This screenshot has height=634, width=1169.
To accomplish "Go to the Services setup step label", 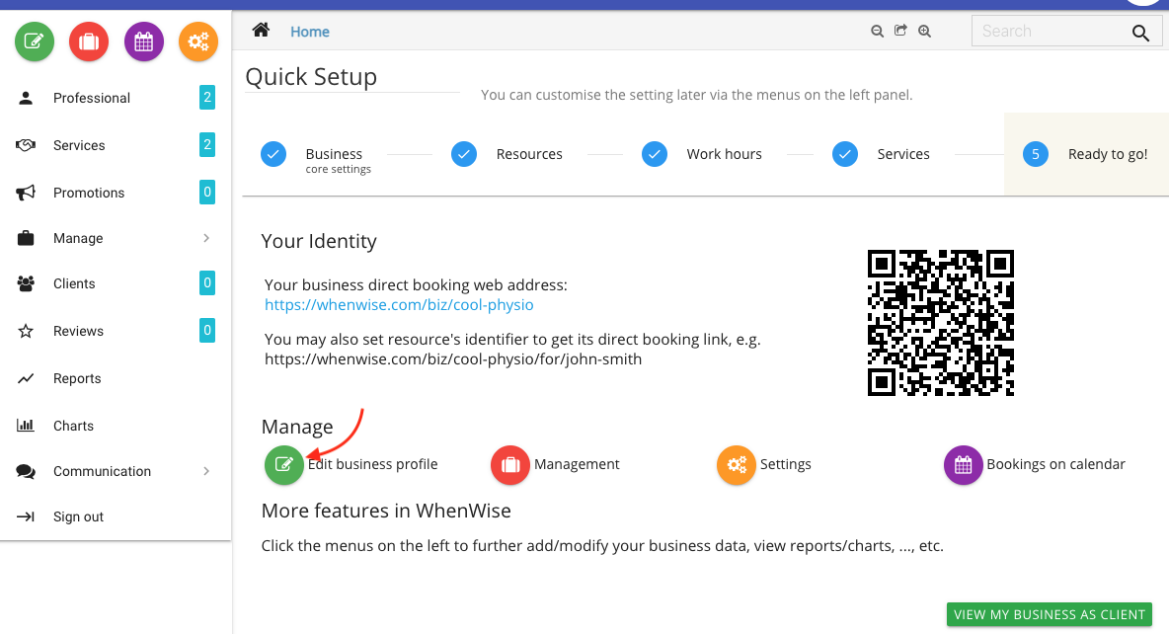I will 902,154.
